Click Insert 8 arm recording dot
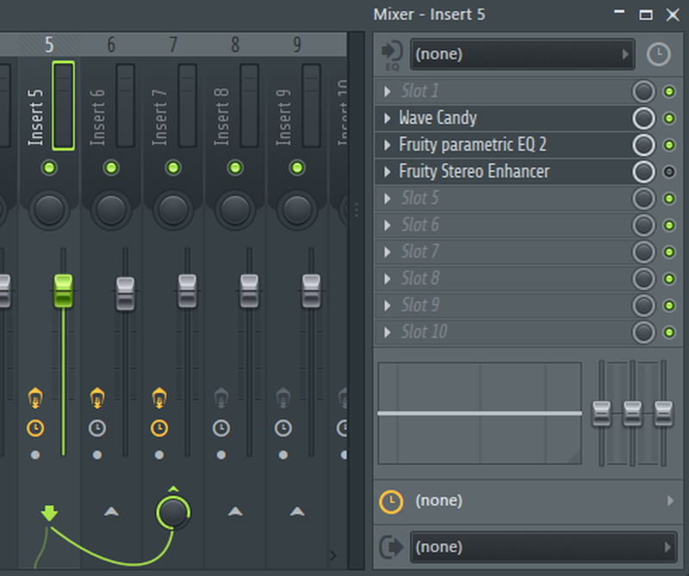This screenshot has width=689, height=576. pos(221,455)
